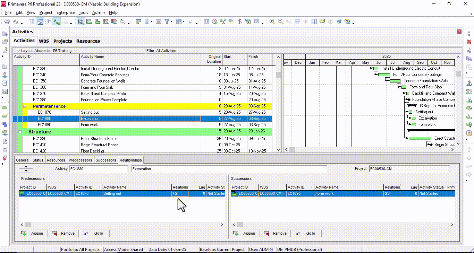474x253 pixels.
Task: Open the Layout Abosede - P6 Training dropdown
Action: pos(18,51)
